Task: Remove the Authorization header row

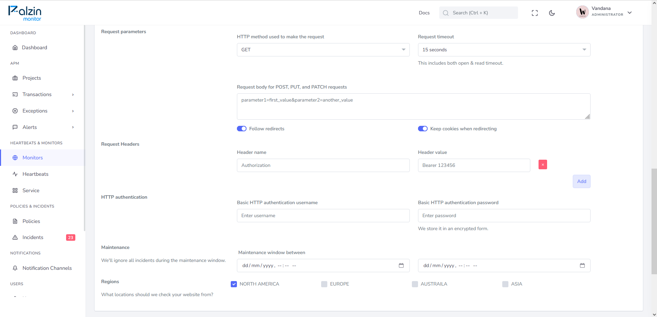Action: 543,164
